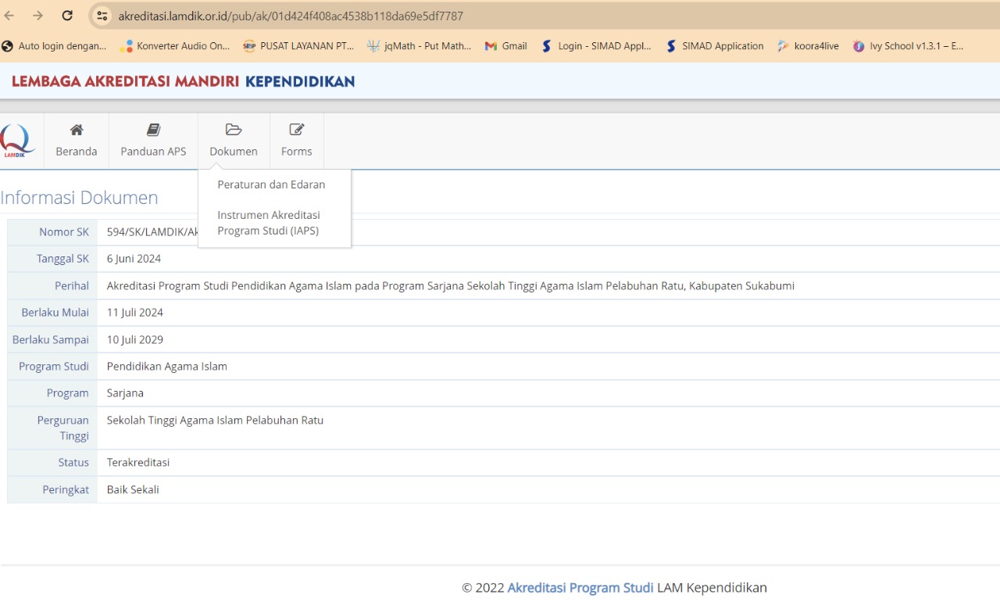The image size is (1000, 609).
Task: Click the value 'Pendidikan Agama Islam'
Action: pyautogui.click(x=167, y=367)
